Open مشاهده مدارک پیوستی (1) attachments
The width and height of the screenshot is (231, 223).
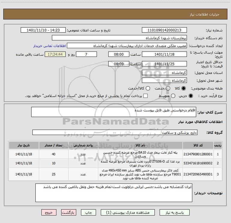tap(128, 213)
